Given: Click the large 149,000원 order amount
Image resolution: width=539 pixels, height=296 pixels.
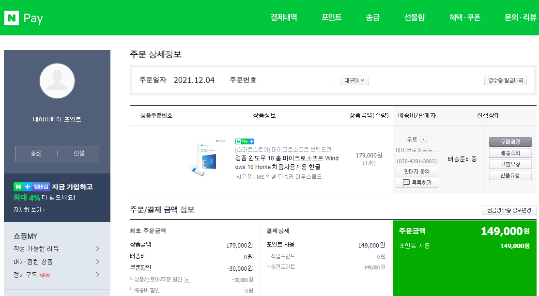Looking at the screenshot, I should (505, 232).
